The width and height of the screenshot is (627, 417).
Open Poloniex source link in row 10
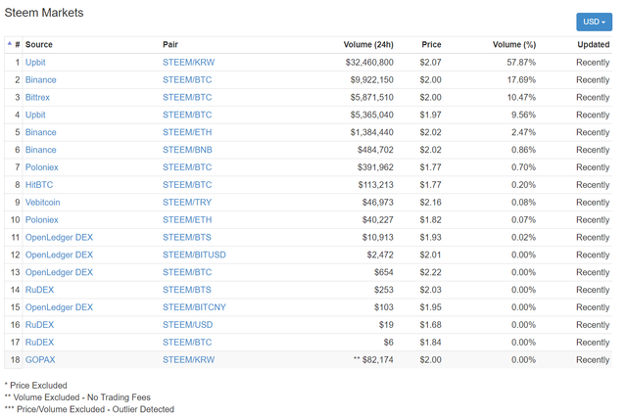(x=41, y=220)
